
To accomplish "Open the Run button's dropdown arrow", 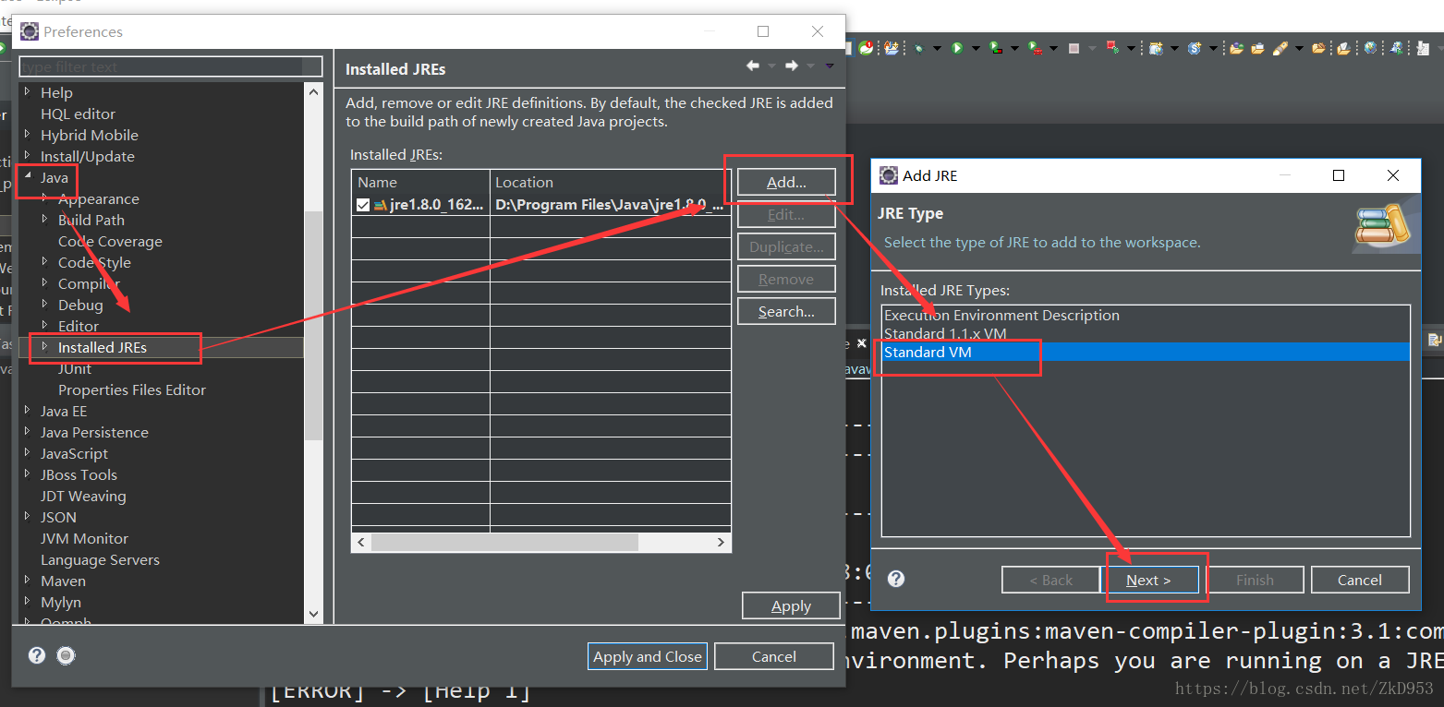I will [x=974, y=48].
